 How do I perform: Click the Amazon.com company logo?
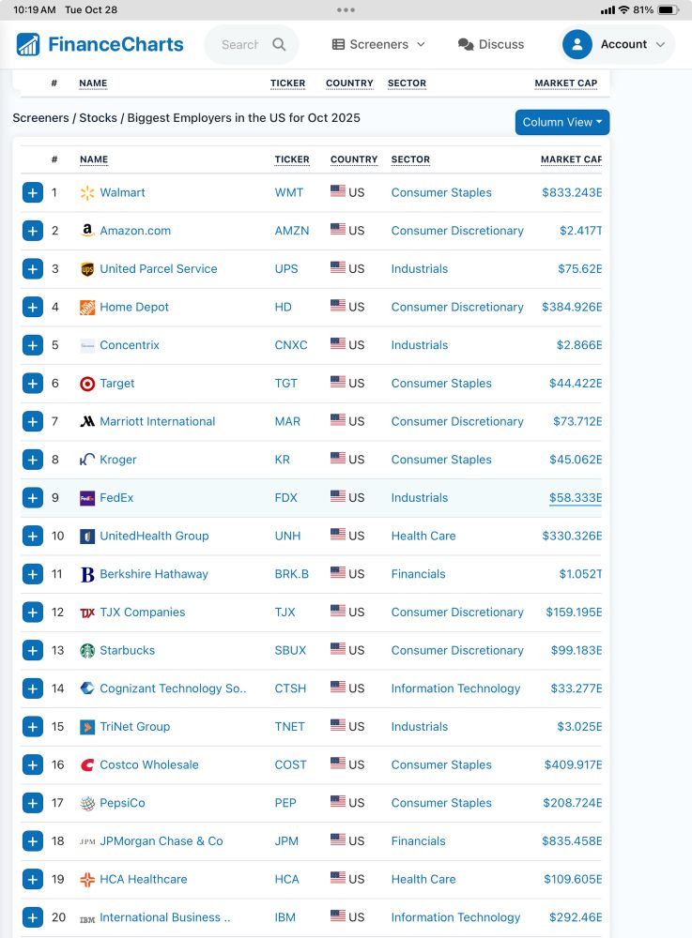(87, 231)
